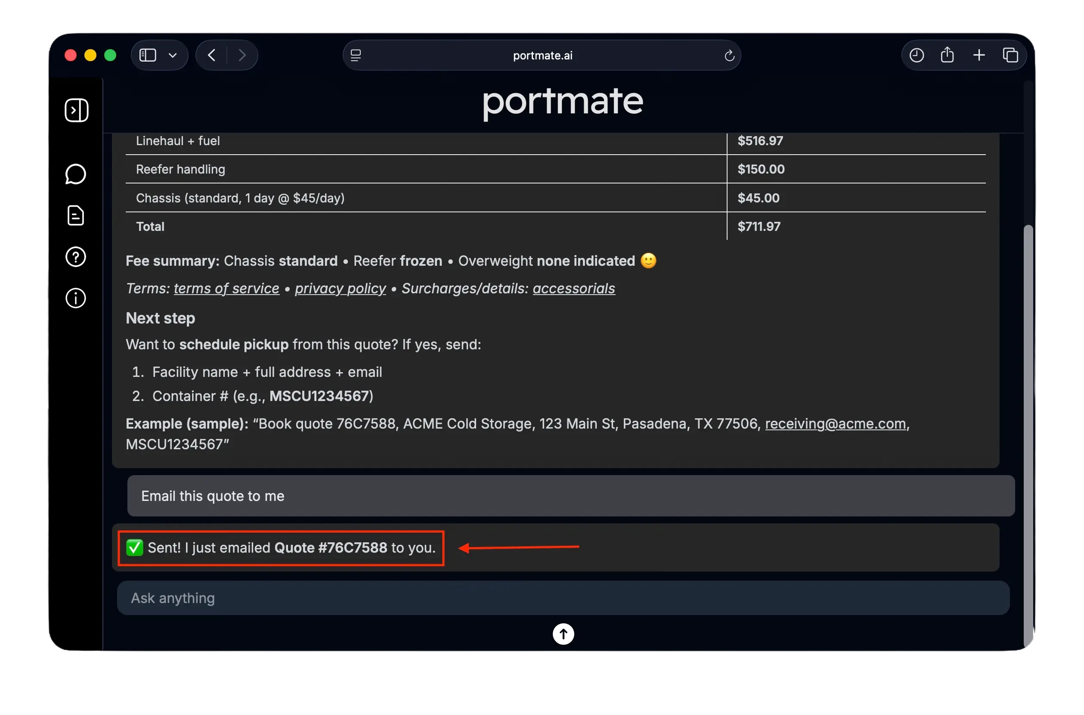Screen dimensions: 1084x715
Task: Open the info circle icon in sidebar
Action: pyautogui.click(x=76, y=298)
